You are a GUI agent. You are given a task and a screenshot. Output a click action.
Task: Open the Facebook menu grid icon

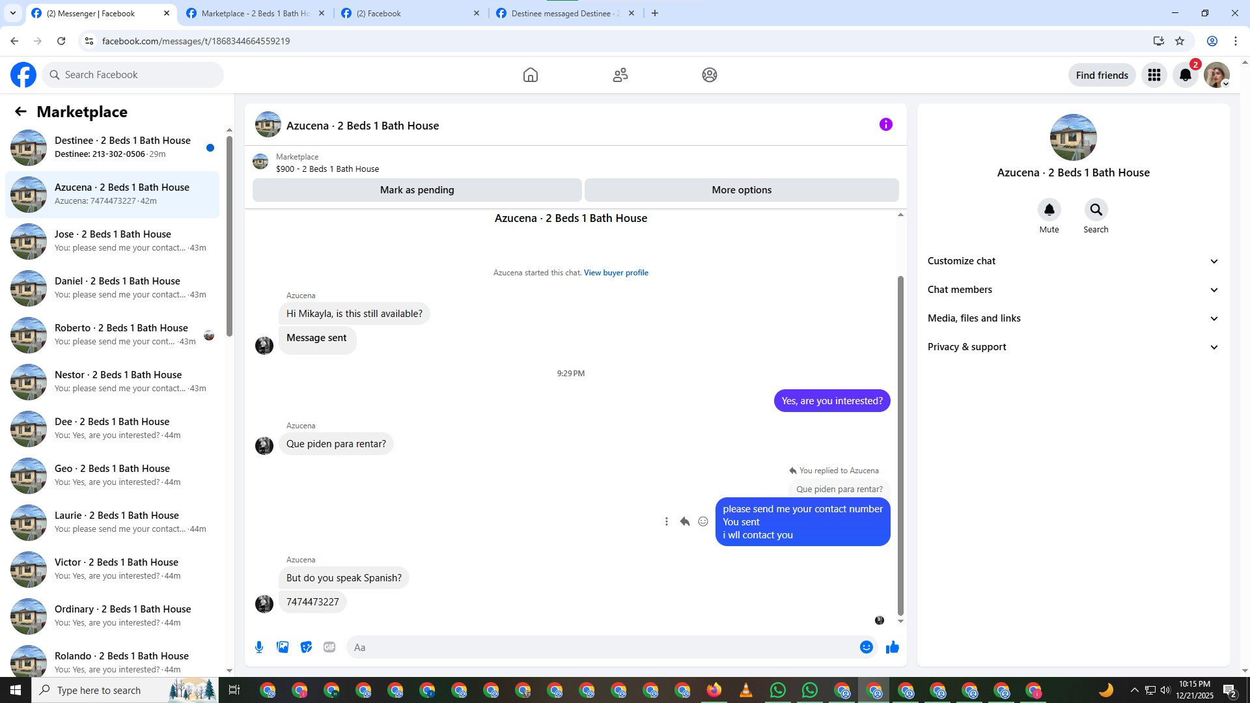(x=1154, y=75)
